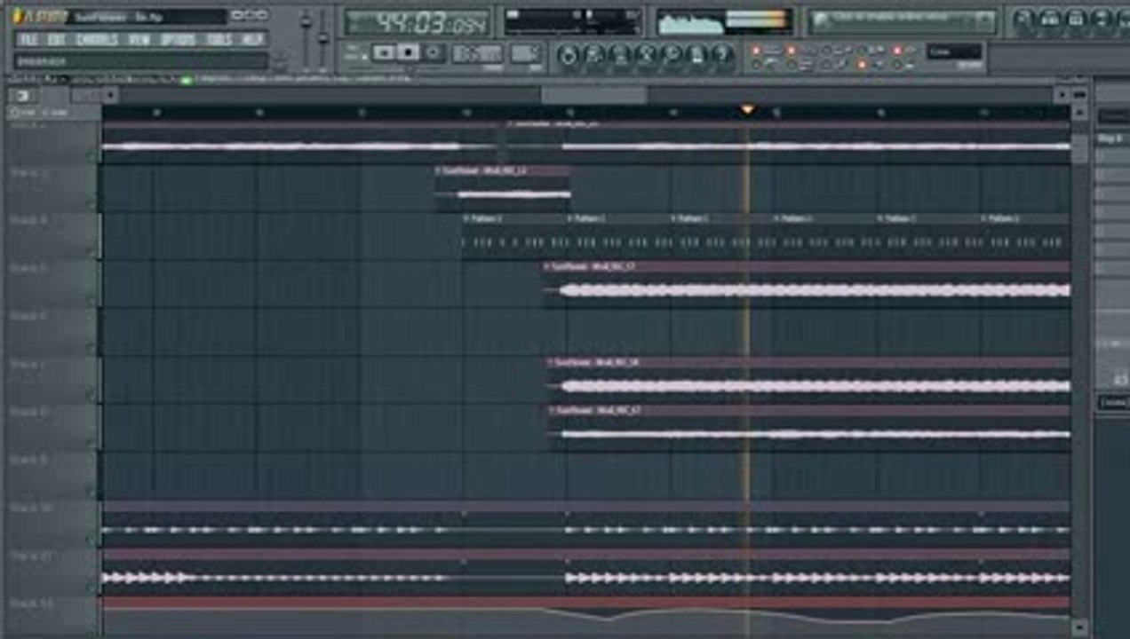Select the Track 4 label
Viewport: 1130px width, 639px height.
pyautogui.click(x=28, y=220)
